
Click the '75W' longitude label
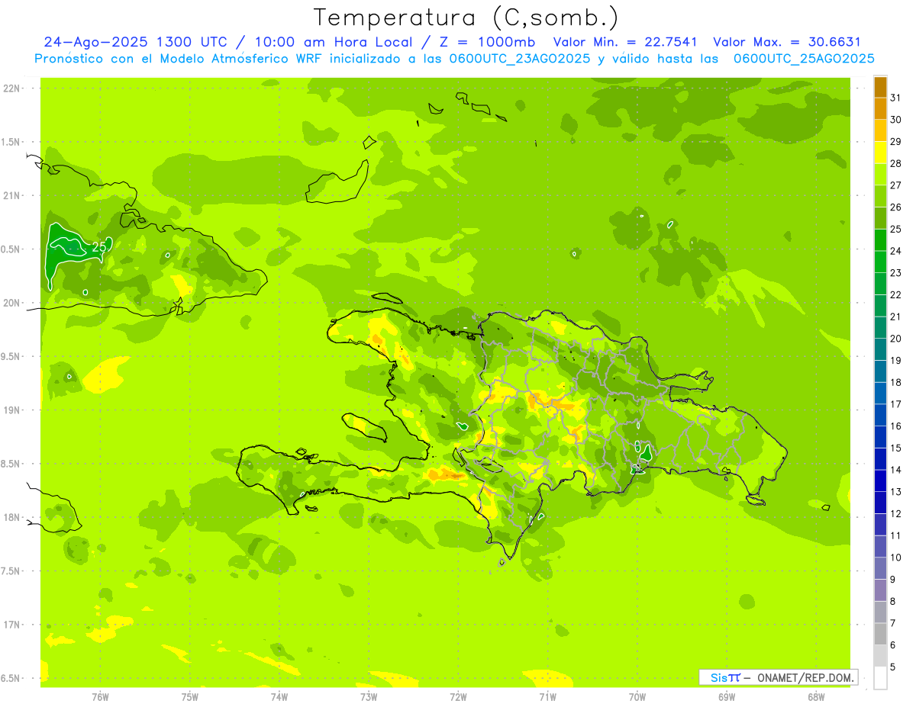coord(190,697)
